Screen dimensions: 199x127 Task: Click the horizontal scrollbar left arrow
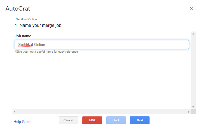15,112
